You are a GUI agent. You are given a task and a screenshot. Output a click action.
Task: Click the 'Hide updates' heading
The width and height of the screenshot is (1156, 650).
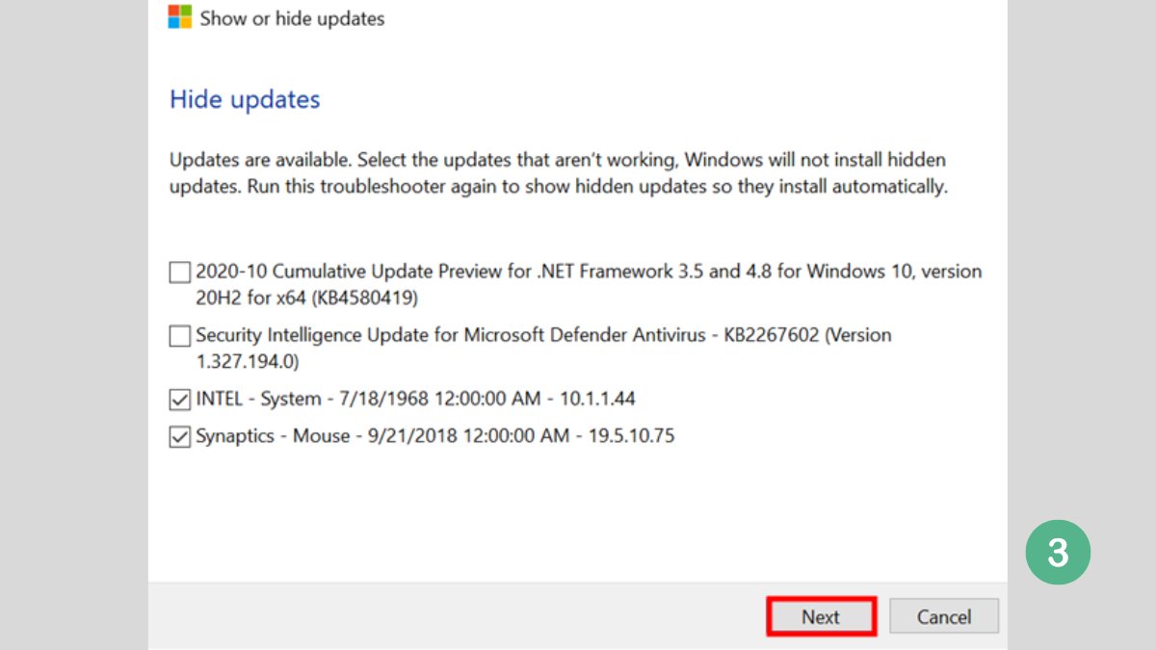pos(245,99)
